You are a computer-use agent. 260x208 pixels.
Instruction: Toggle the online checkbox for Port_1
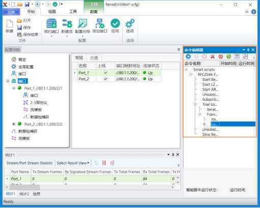coord(106,73)
